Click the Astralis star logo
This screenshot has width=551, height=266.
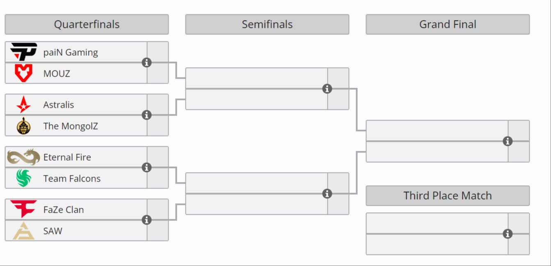pyautogui.click(x=23, y=105)
